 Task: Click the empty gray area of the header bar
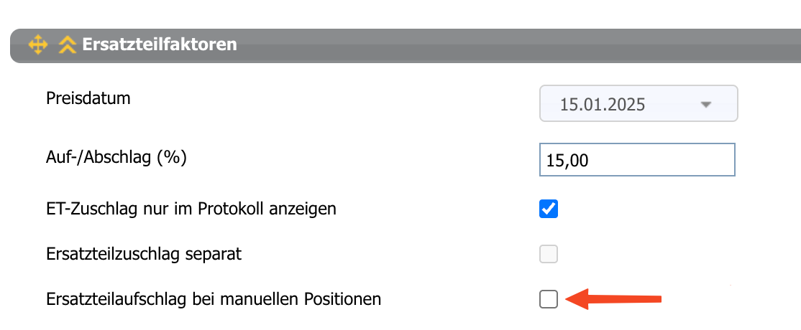point(511,45)
